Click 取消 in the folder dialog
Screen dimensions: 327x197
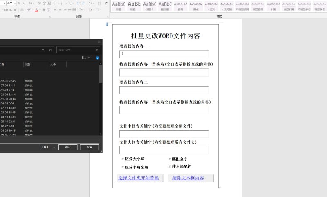[x=89, y=147]
